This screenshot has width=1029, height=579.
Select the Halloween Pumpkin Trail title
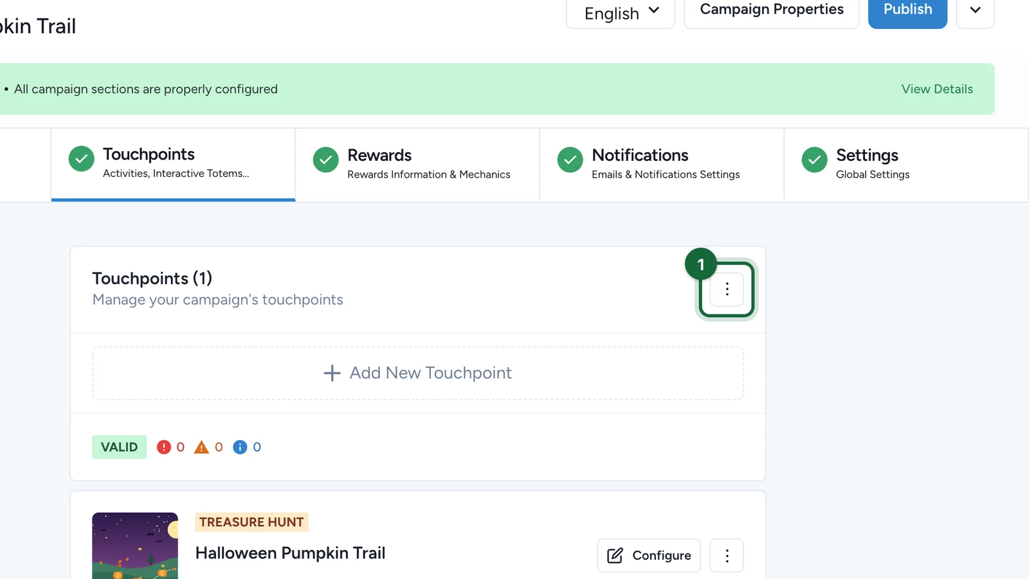tap(290, 553)
